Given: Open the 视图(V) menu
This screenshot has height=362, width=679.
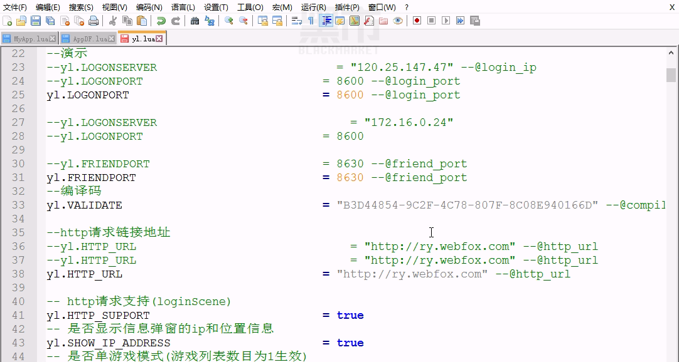Looking at the screenshot, I should [x=115, y=8].
